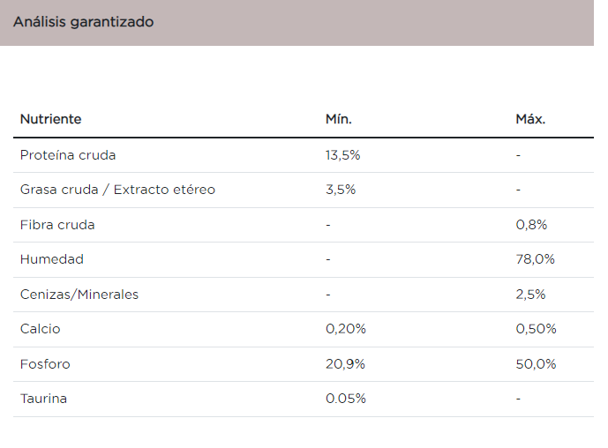Click the 0,8% maximum fiber value
Viewport: 608px width, 448px height.
click(x=531, y=225)
